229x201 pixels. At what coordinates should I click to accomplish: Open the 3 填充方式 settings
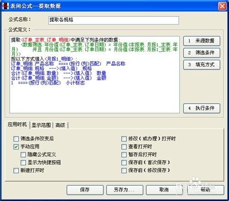point(202,65)
